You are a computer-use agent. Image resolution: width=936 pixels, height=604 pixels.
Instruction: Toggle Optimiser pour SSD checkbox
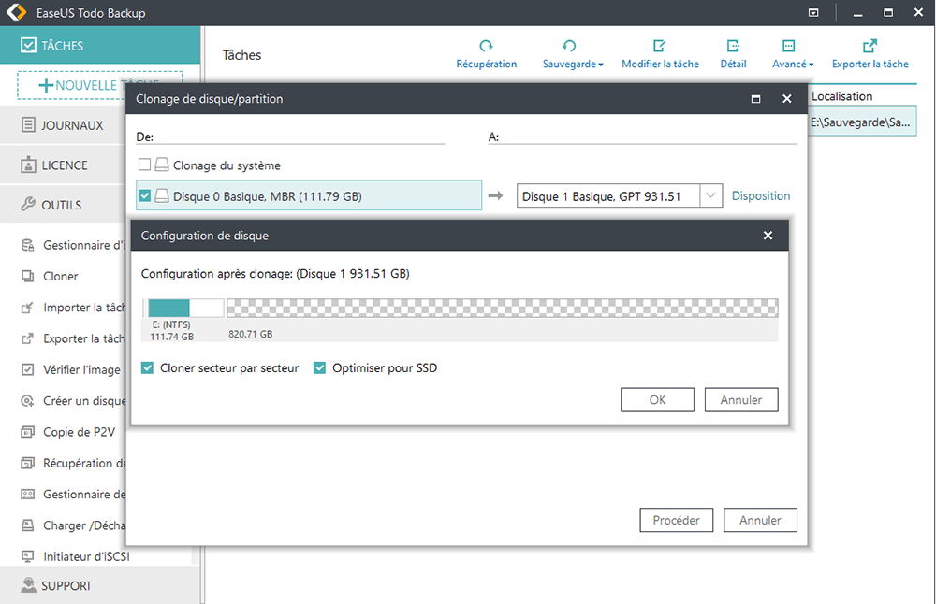pyautogui.click(x=319, y=367)
